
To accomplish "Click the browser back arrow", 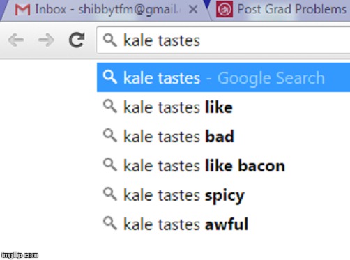I will coord(16,40).
